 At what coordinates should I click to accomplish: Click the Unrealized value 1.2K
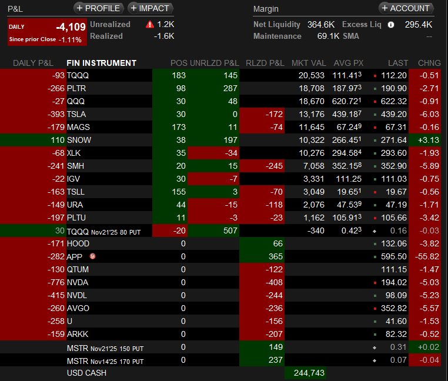pyautogui.click(x=166, y=24)
